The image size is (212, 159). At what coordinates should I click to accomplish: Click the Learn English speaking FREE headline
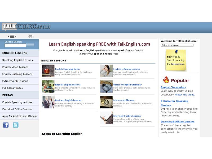(x=99, y=44)
